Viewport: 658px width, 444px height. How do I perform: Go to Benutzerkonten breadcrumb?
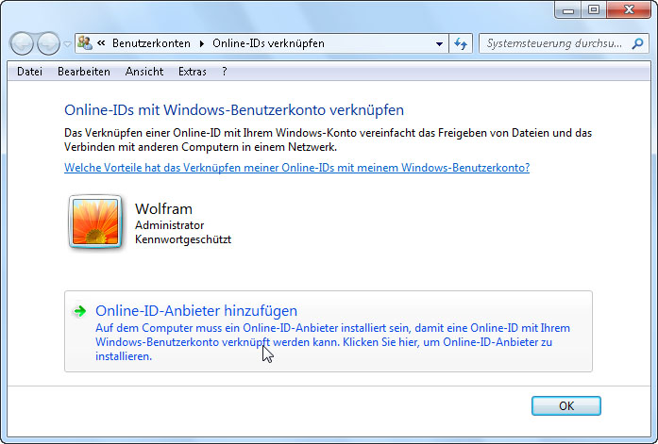(151, 43)
